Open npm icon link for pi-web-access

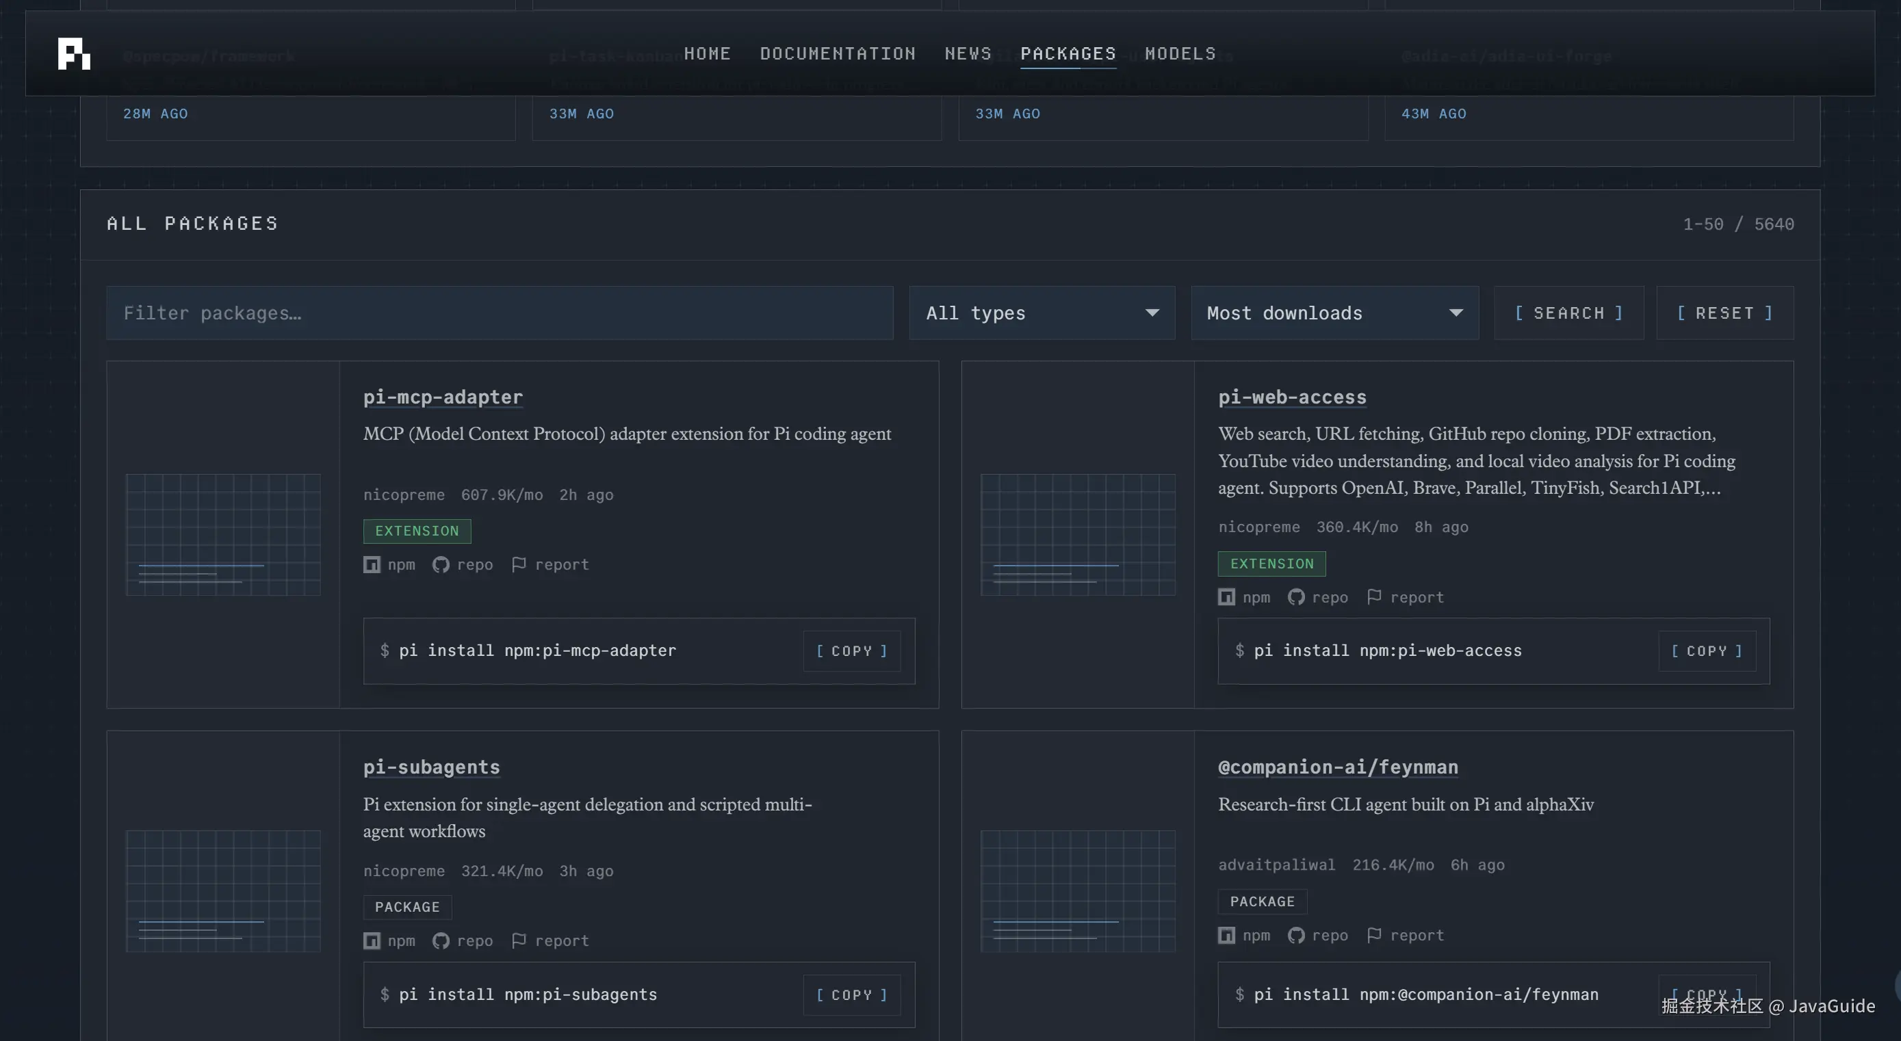point(1226,597)
